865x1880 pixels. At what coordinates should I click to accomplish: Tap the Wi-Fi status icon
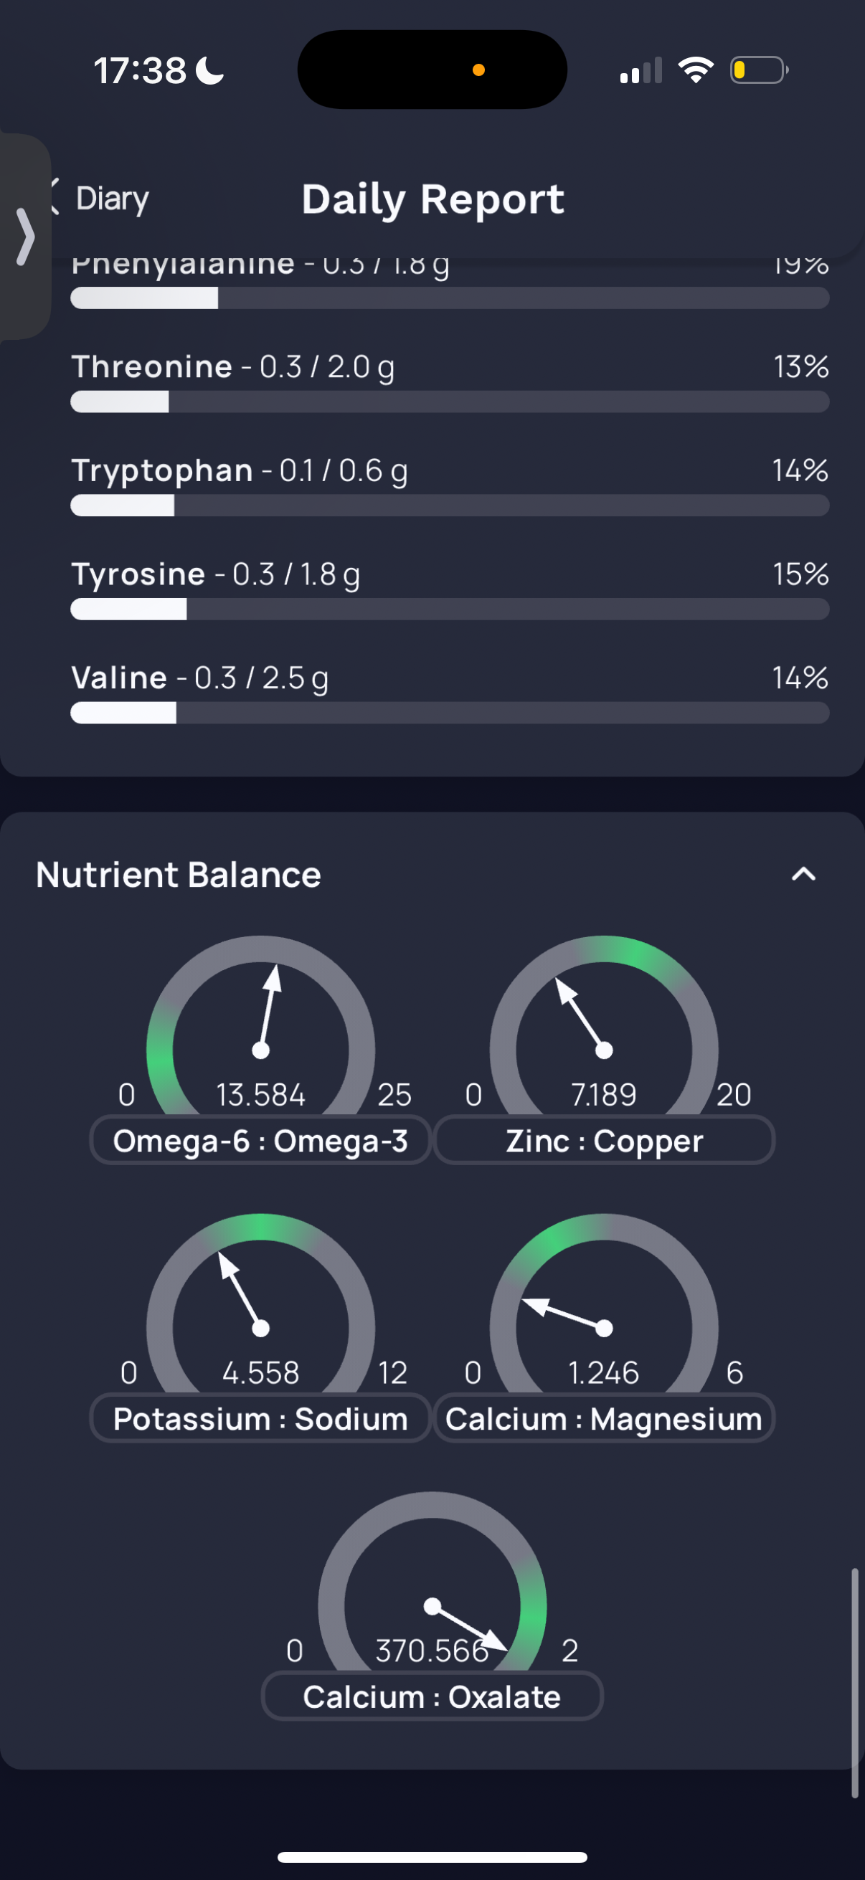[696, 70]
